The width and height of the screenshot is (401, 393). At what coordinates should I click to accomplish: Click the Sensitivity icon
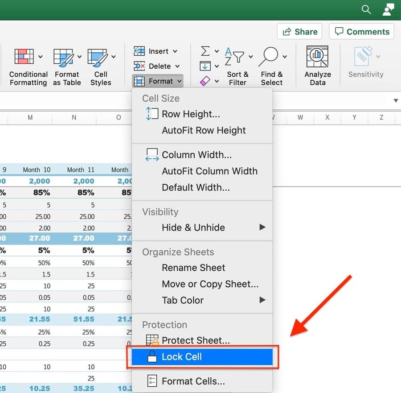(x=363, y=56)
